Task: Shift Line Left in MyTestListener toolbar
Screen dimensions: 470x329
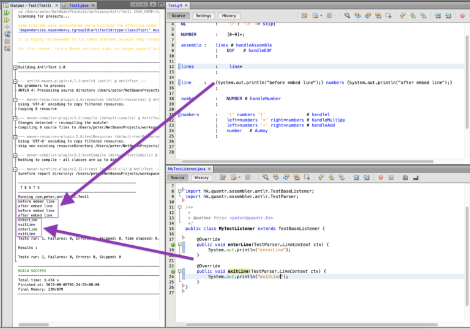Action: 356,177
